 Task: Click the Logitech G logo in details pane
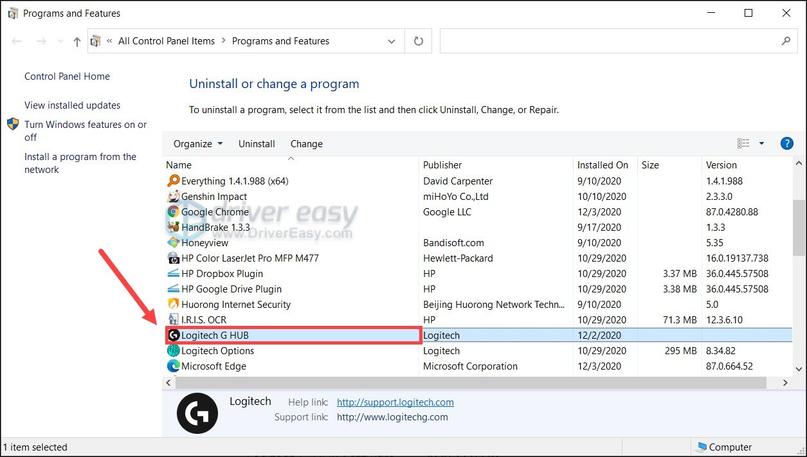point(197,413)
